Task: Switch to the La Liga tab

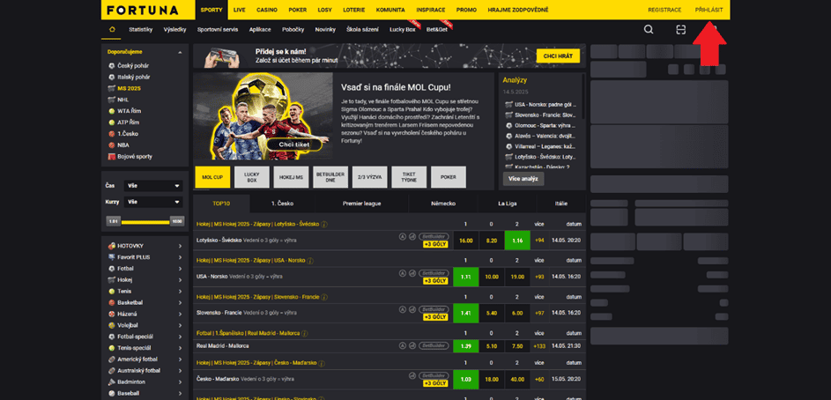Action: (x=508, y=204)
